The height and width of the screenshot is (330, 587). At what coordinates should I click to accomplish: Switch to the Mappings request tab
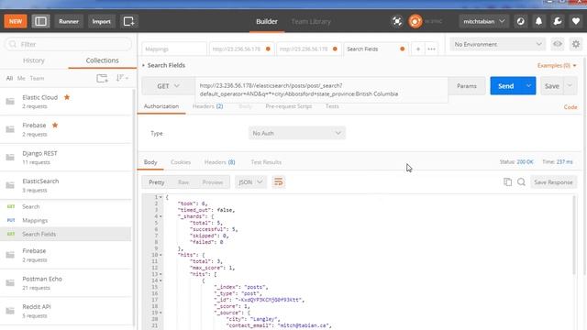[x=174, y=49]
